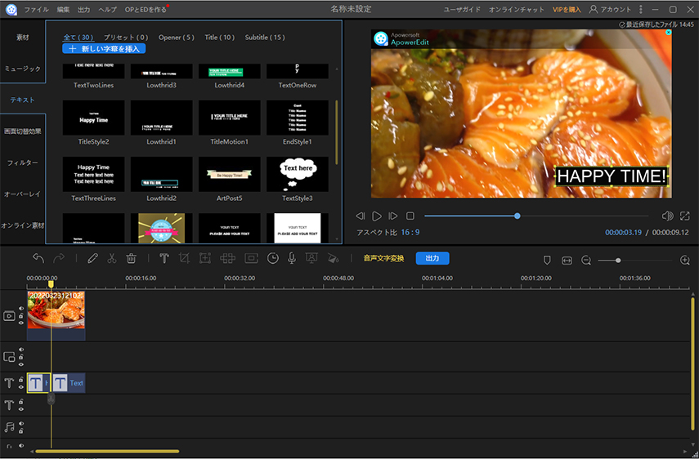This screenshot has width=699, height=459.
Task: Hide the video track with the eye icon
Action: point(21,323)
